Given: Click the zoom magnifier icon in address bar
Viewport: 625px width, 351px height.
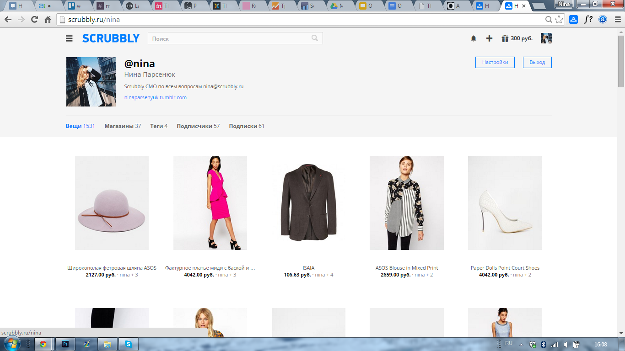Looking at the screenshot, I should [549, 20].
